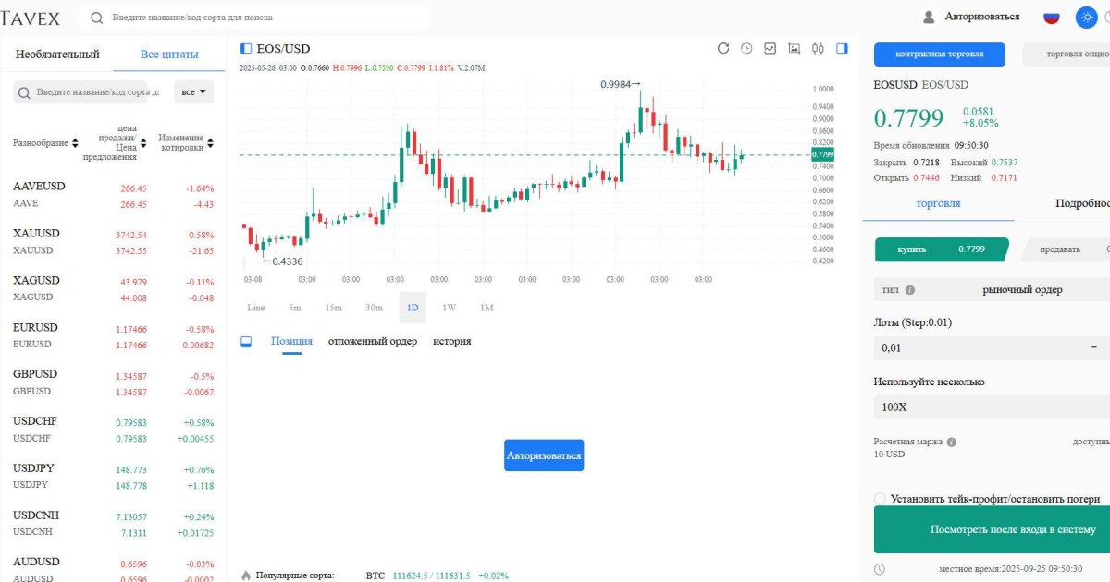Save chart as image icon
Screen dimensions: 1110x582
coord(794,48)
